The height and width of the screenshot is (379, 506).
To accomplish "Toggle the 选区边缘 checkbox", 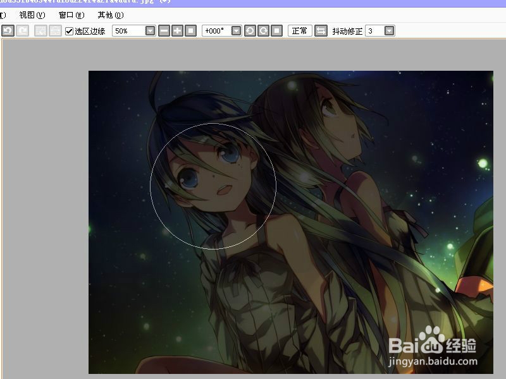I will pos(69,31).
